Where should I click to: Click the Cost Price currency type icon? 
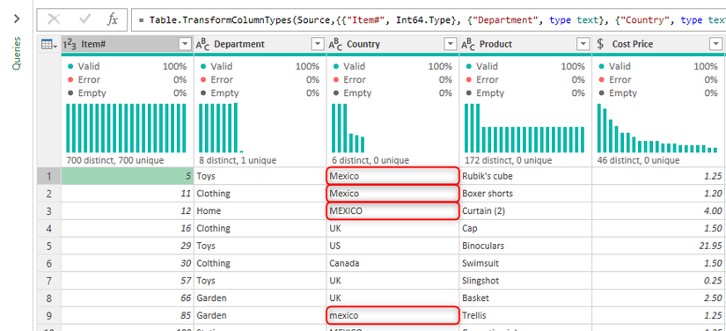pyautogui.click(x=600, y=44)
